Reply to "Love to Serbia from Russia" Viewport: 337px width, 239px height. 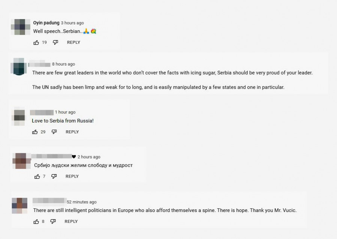pyautogui.click(x=72, y=132)
